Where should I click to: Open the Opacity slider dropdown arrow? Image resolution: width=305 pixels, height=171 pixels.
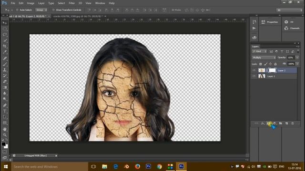(297, 57)
